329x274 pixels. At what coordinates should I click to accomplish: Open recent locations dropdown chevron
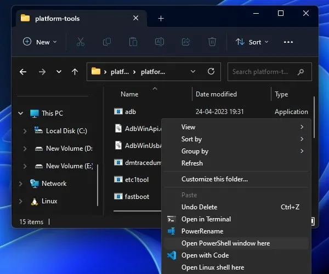pos(59,72)
